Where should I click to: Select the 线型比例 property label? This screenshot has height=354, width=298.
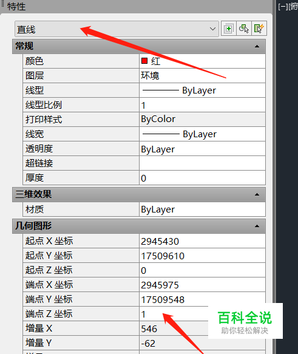click(44, 105)
